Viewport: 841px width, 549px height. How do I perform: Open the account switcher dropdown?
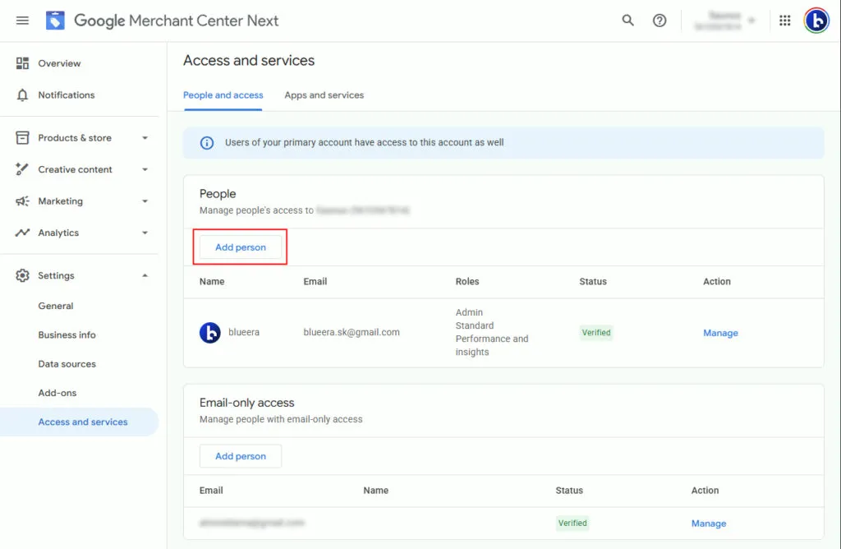[x=724, y=21]
